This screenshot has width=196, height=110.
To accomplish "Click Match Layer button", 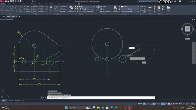I will point(89,12).
